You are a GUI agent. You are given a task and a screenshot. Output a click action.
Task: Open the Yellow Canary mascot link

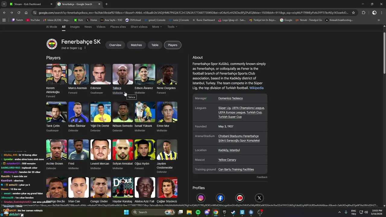(227, 160)
